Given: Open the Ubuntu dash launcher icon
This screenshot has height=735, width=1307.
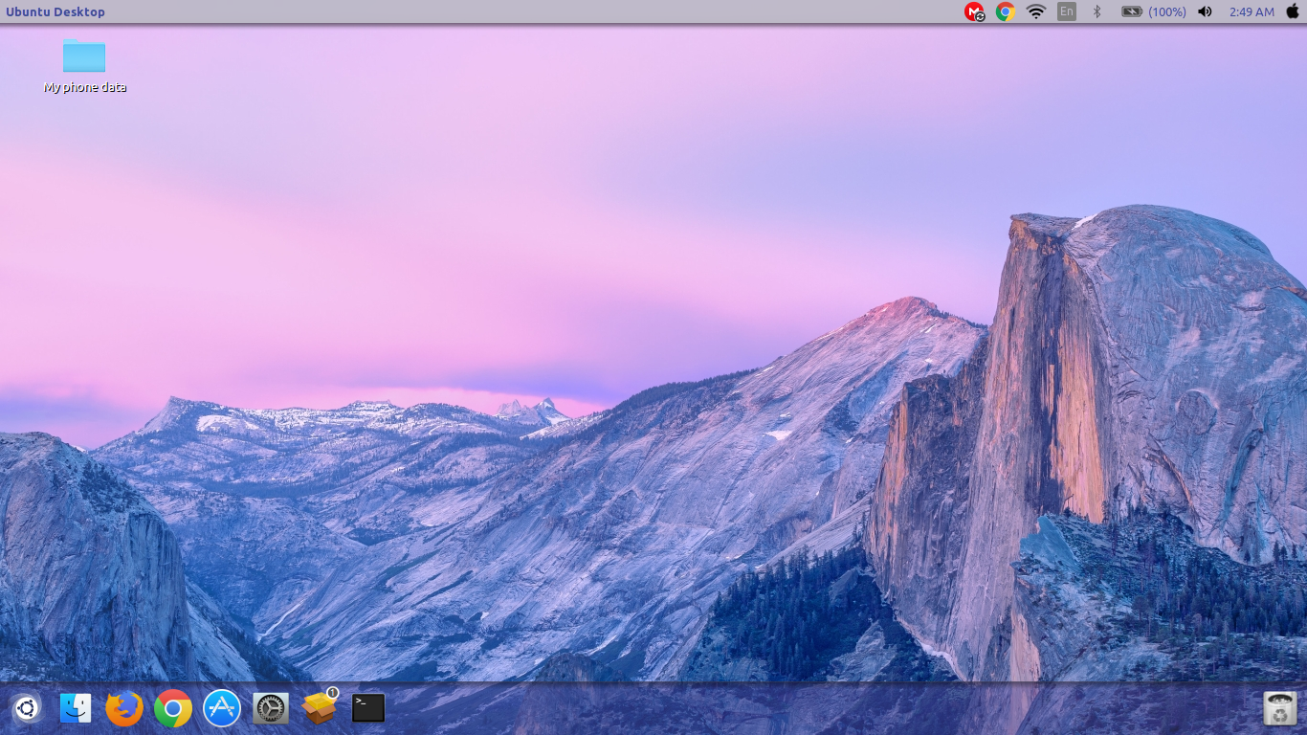Looking at the screenshot, I should [x=27, y=709].
